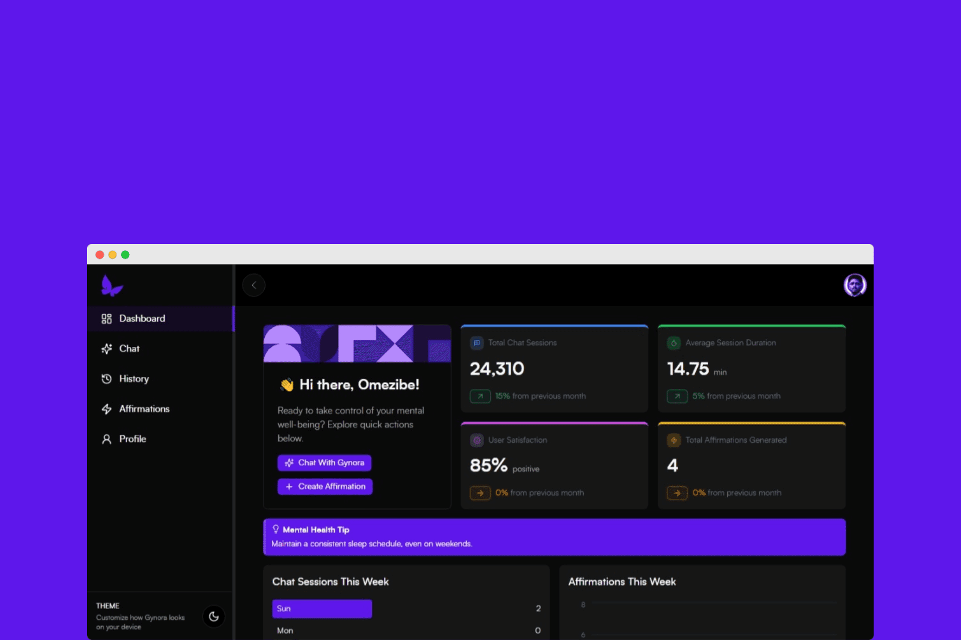Viewport: 961px width, 640px height.
Task: Open the Dashboard menu item
Action: tap(142, 319)
